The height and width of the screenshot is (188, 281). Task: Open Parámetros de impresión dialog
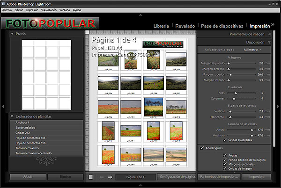click(x=219, y=177)
